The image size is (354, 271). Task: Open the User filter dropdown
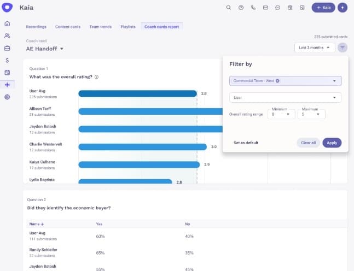point(285,98)
